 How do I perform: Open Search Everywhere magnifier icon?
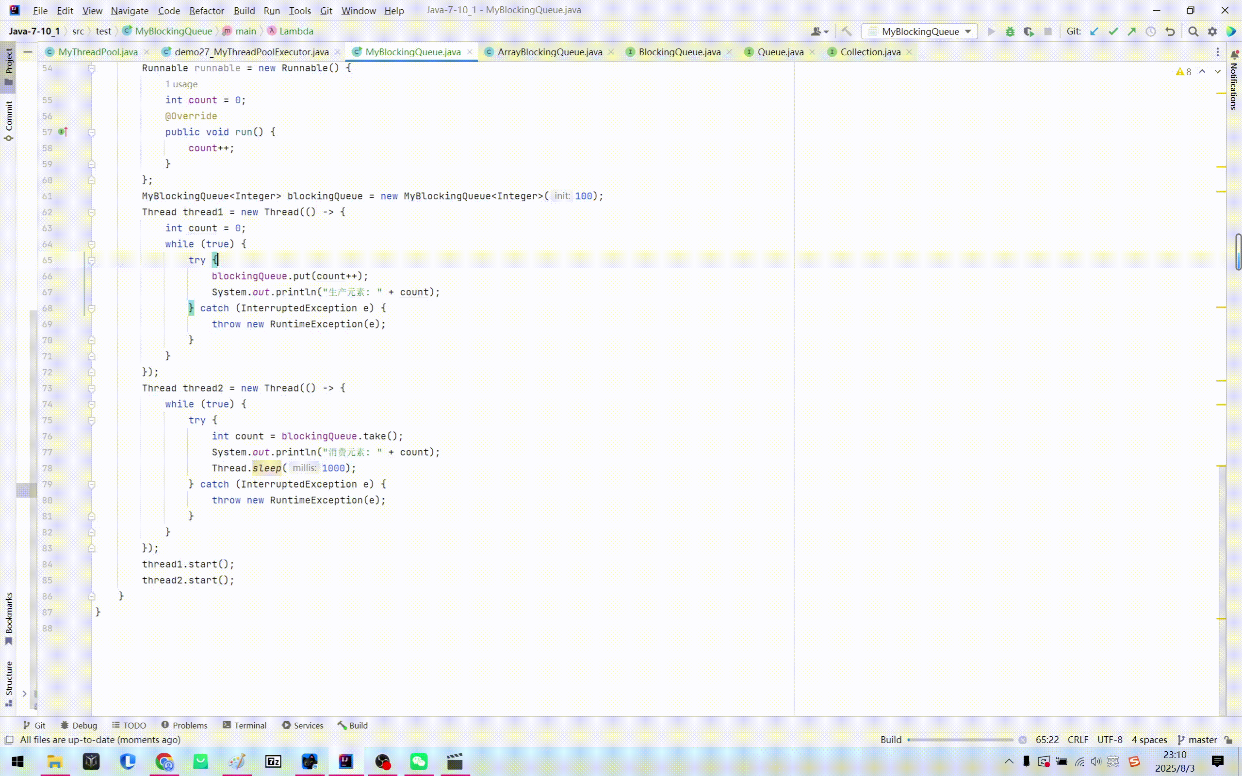click(x=1193, y=32)
